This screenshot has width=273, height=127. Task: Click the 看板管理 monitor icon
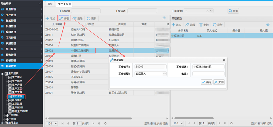click(x=2, y=60)
